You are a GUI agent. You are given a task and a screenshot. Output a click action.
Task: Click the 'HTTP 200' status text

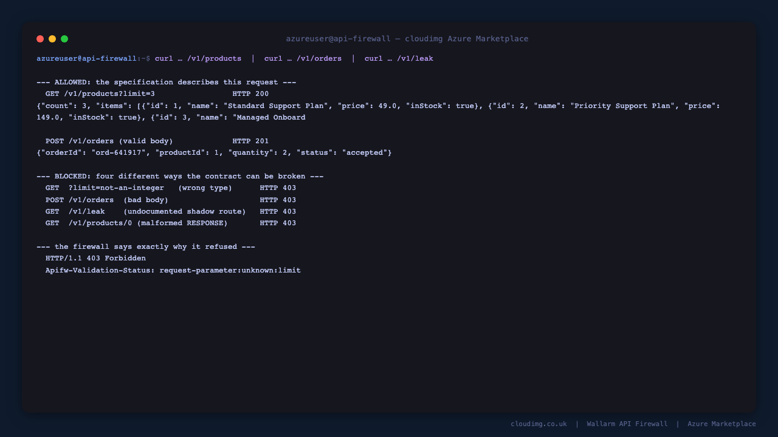[250, 94]
